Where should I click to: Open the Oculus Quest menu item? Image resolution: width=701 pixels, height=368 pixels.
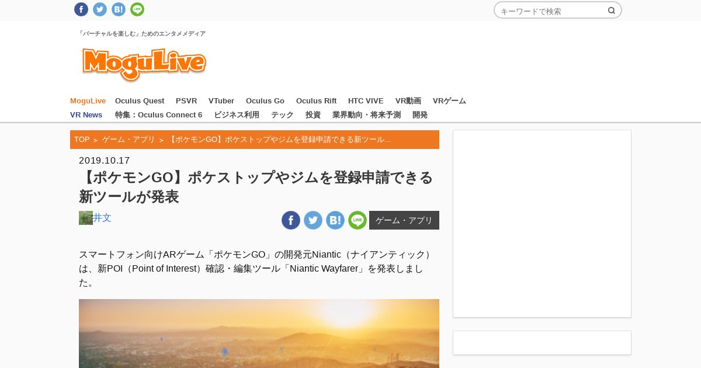click(140, 101)
